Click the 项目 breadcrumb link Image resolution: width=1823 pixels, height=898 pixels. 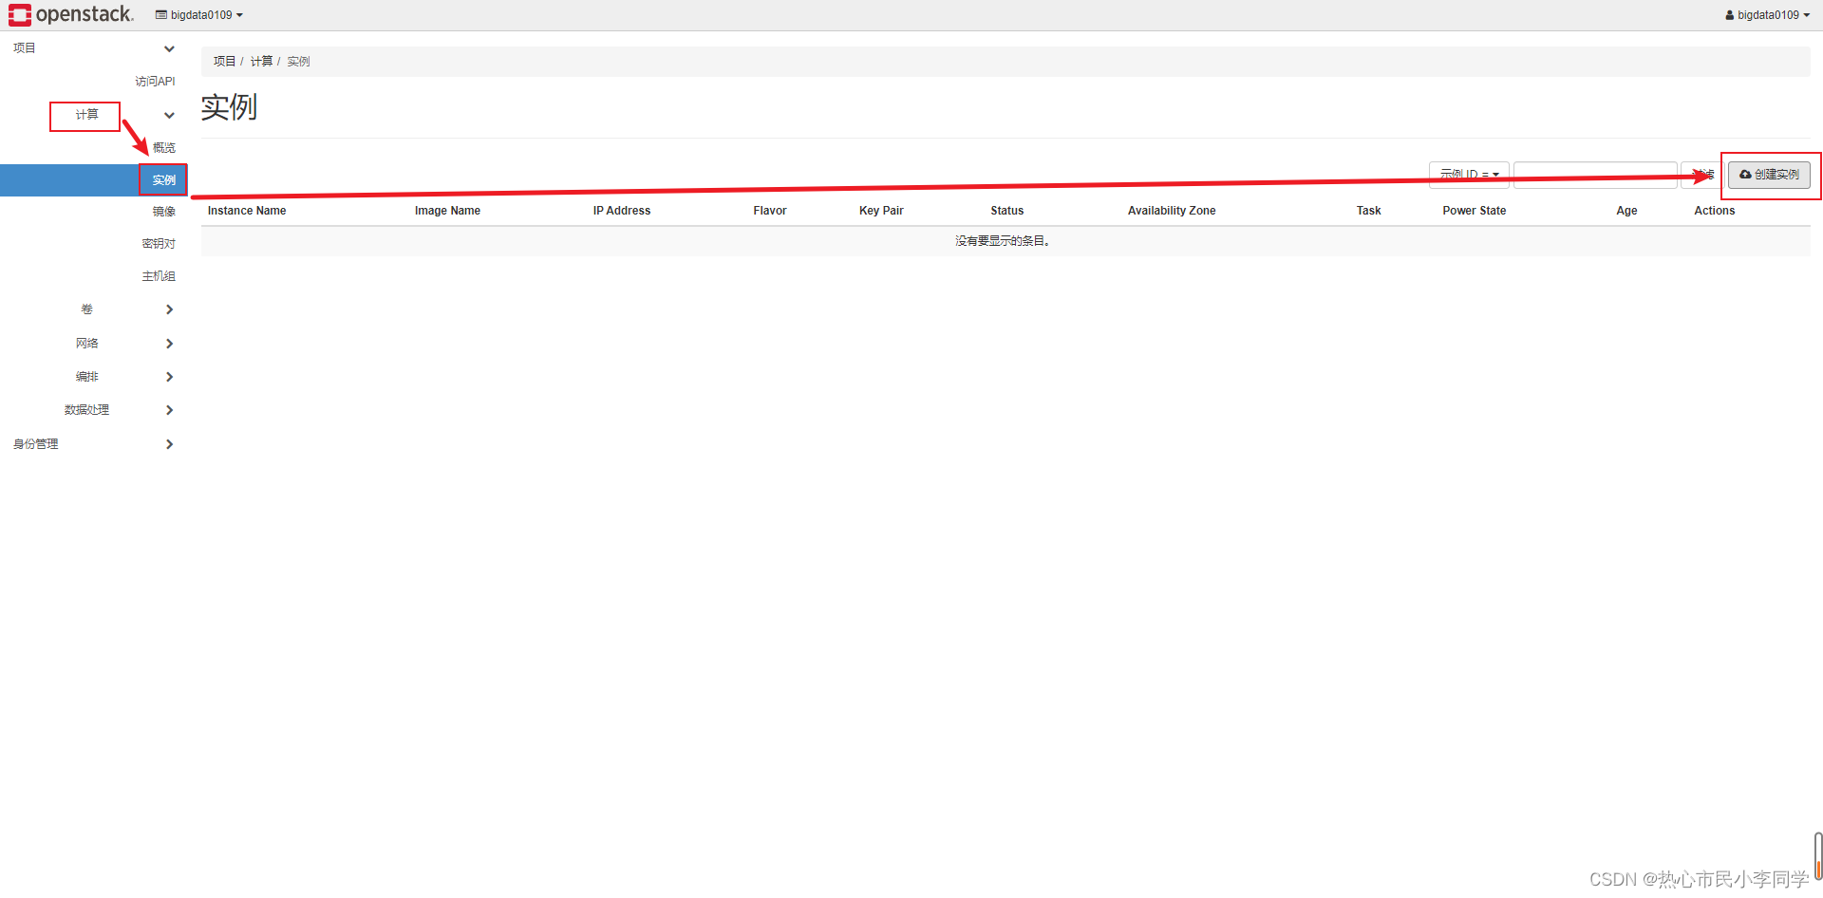224,62
